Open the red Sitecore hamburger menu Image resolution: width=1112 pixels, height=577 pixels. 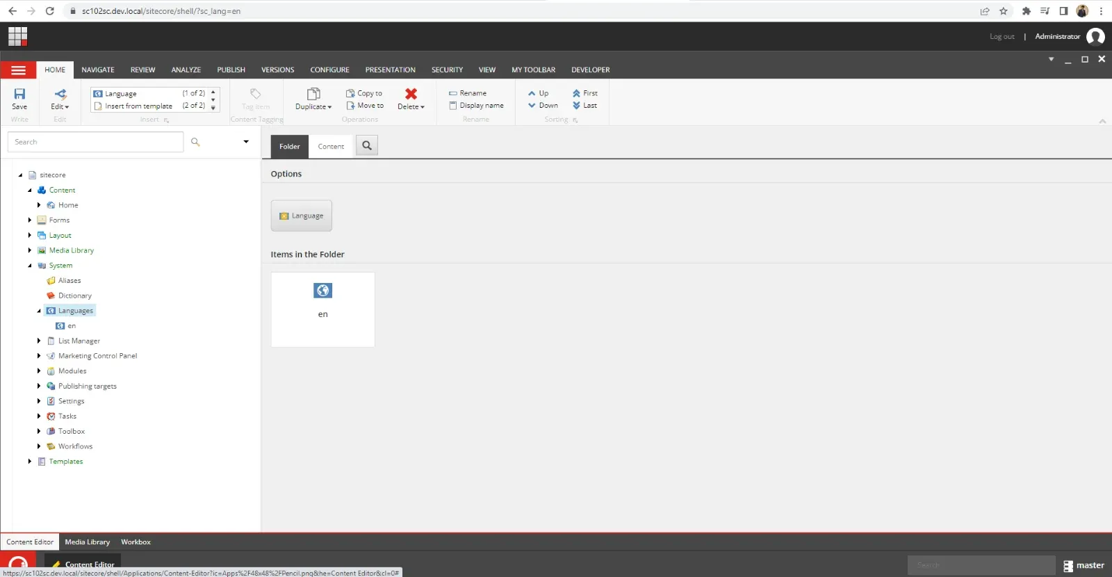pos(18,70)
